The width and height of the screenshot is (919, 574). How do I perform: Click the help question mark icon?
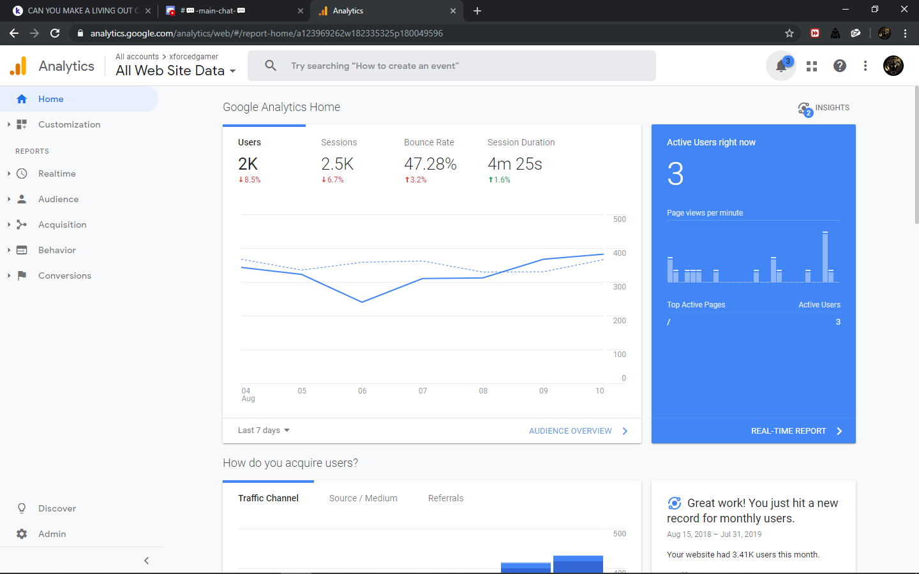(840, 66)
